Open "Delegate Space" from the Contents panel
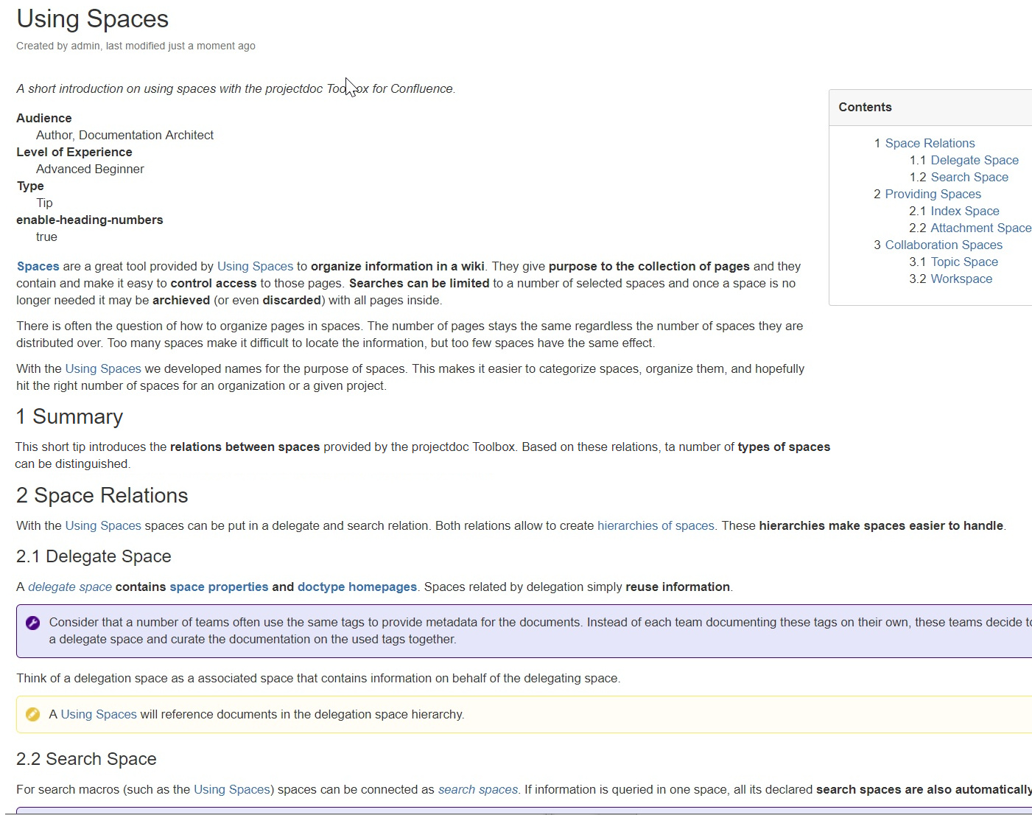Viewport: 1032px width, 815px height. 974,160
